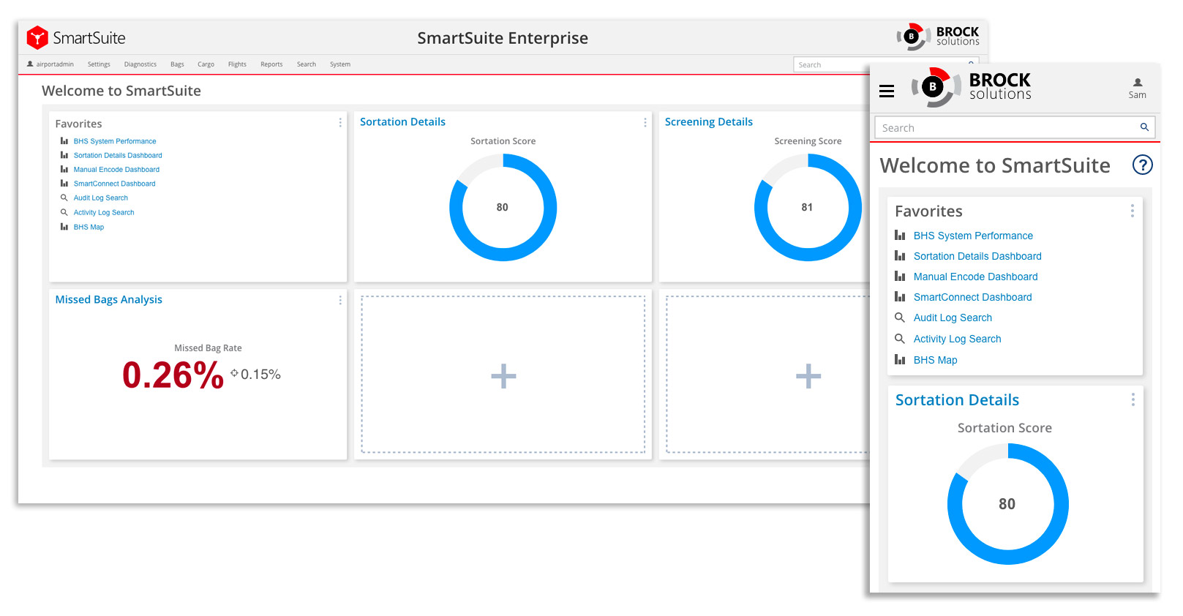The width and height of the screenshot is (1183, 616).
Task: Click Screening Score donut gauge showing 81
Action: tap(808, 207)
